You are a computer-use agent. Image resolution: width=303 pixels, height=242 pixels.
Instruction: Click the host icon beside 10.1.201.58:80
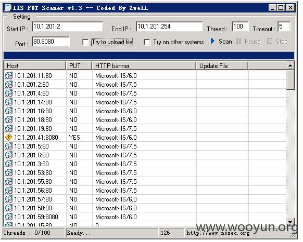click(8, 208)
